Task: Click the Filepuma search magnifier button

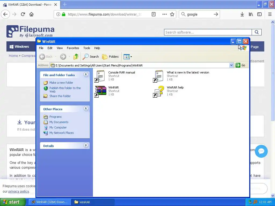Action: (x=256, y=32)
